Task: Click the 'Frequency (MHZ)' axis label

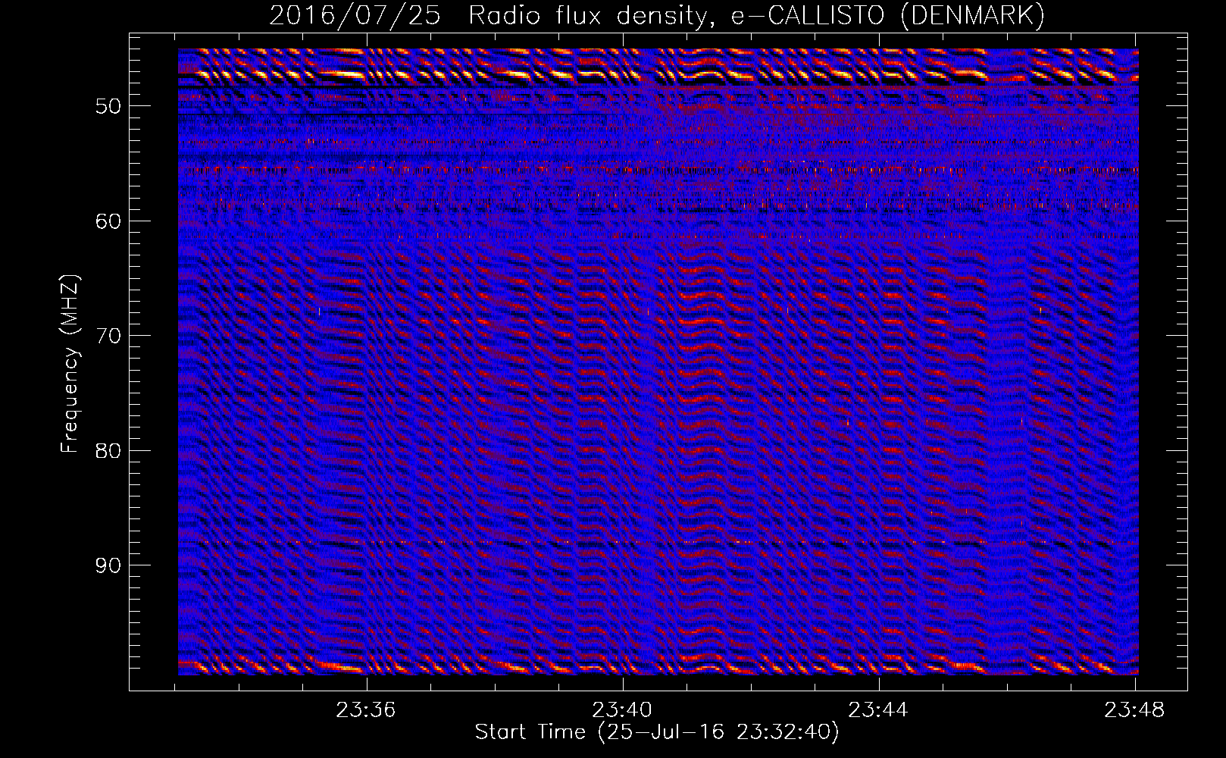Action: point(70,364)
